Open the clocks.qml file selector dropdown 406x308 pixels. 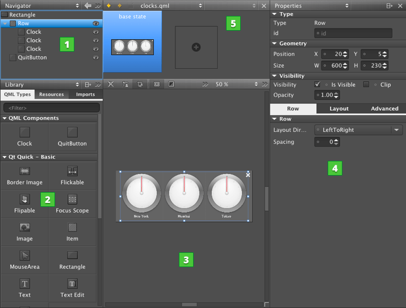point(171,6)
